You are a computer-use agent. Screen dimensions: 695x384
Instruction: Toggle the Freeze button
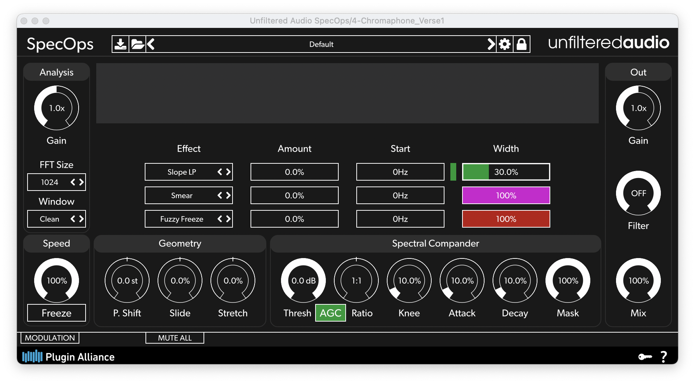[57, 313]
